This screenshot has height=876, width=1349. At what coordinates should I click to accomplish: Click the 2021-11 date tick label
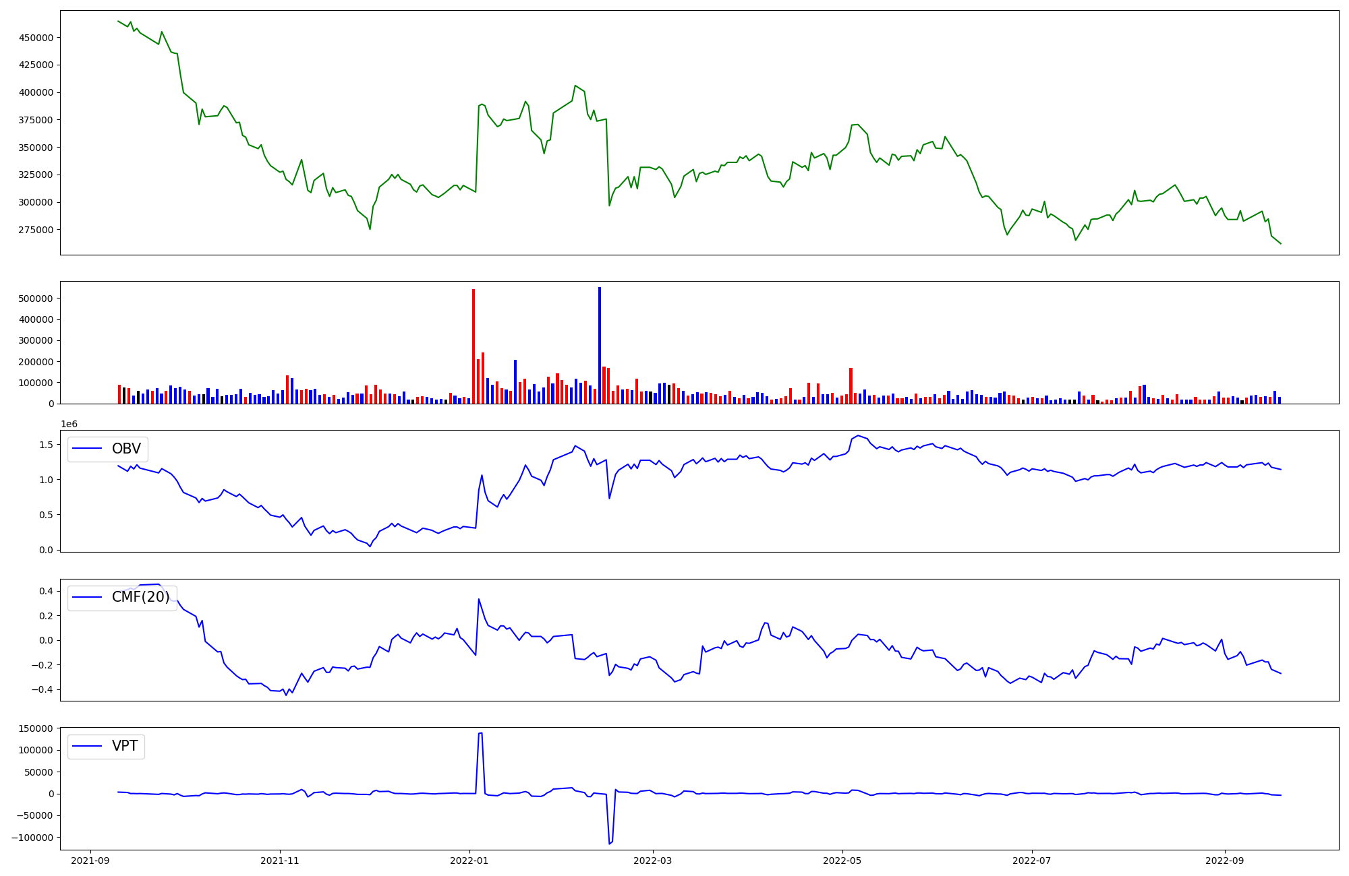point(279,861)
